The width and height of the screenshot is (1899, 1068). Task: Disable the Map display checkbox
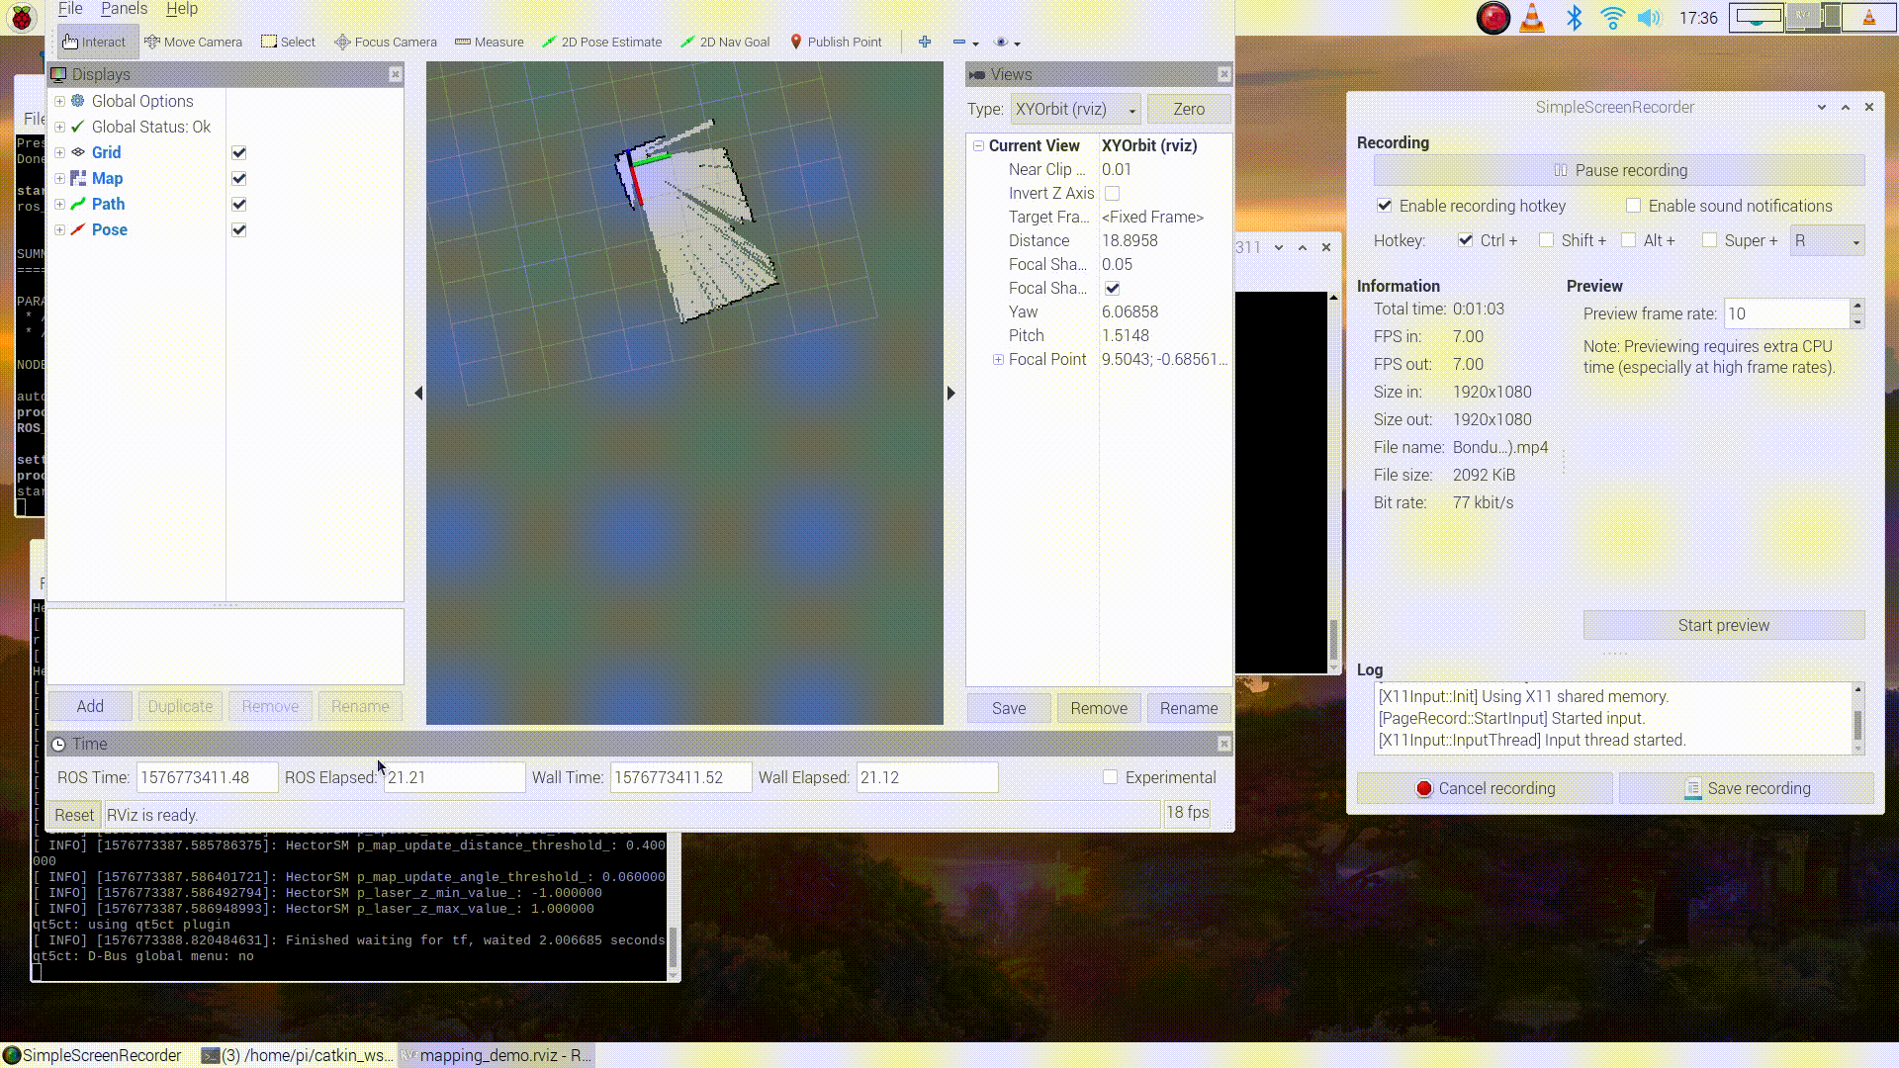pos(238,178)
